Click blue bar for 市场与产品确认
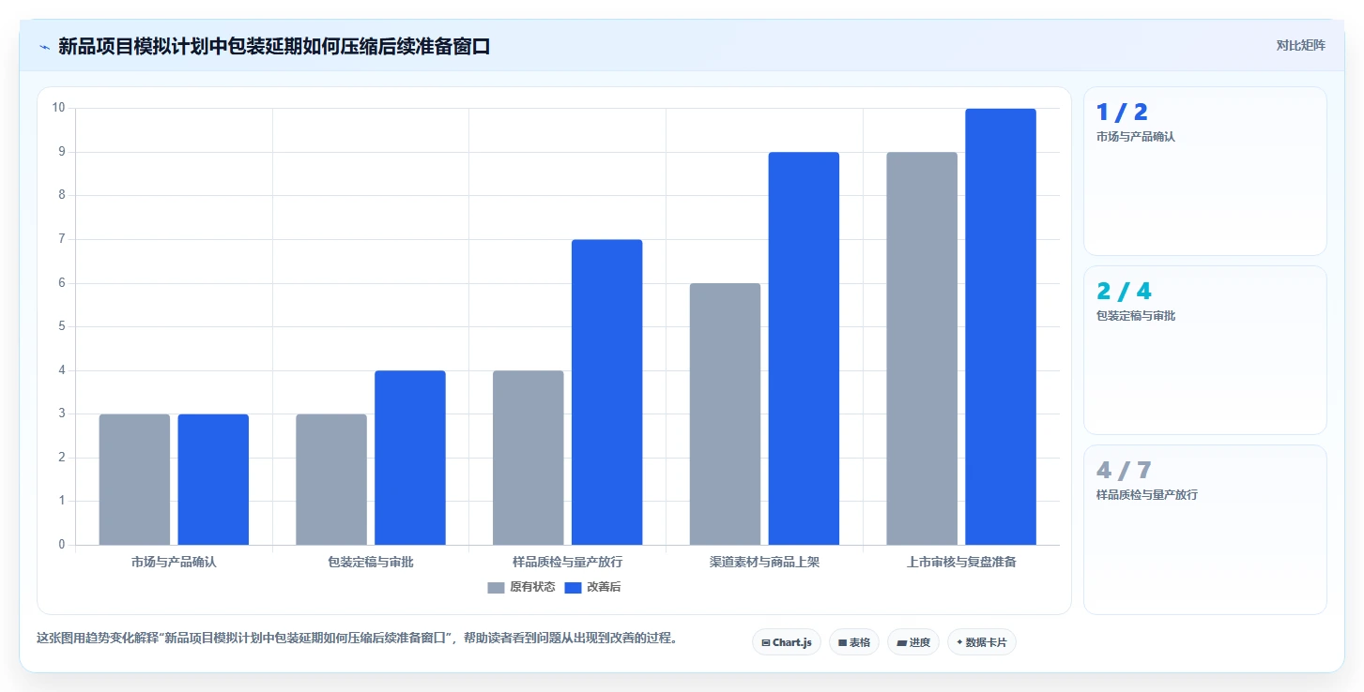Image resolution: width=1364 pixels, height=692 pixels. click(213, 479)
